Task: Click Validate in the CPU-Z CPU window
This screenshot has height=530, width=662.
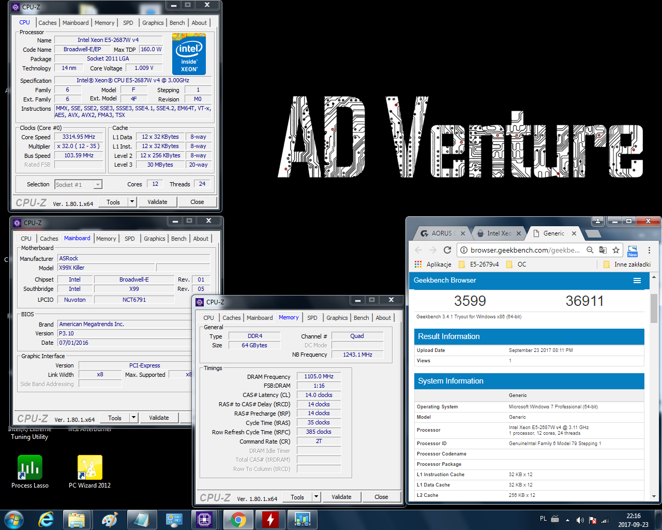Action: pos(157,202)
